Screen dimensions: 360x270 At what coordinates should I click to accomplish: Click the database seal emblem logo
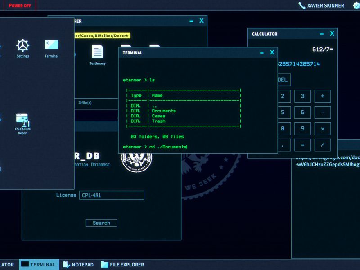(x=137, y=162)
